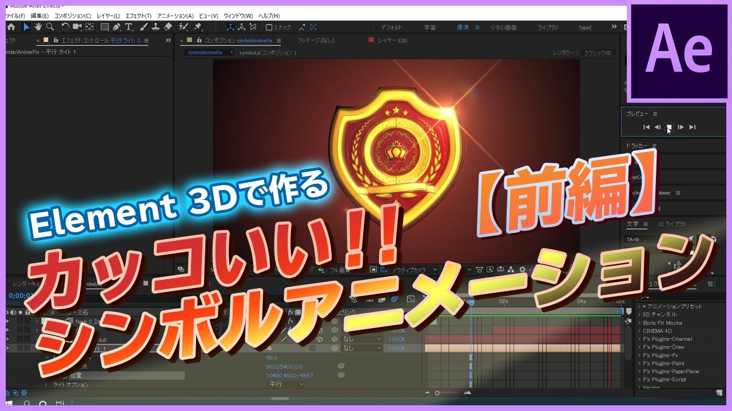This screenshot has height=411, width=732.
Task: Switch to デフォルト workspace
Action: pos(392,27)
